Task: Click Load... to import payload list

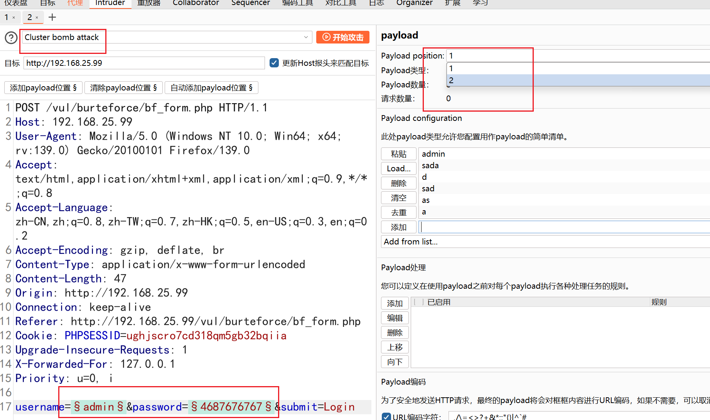Action: 398,169
